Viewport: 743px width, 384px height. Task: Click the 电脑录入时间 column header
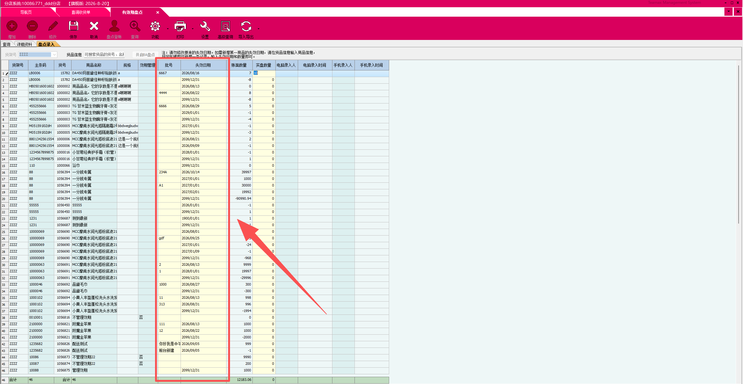coord(315,65)
